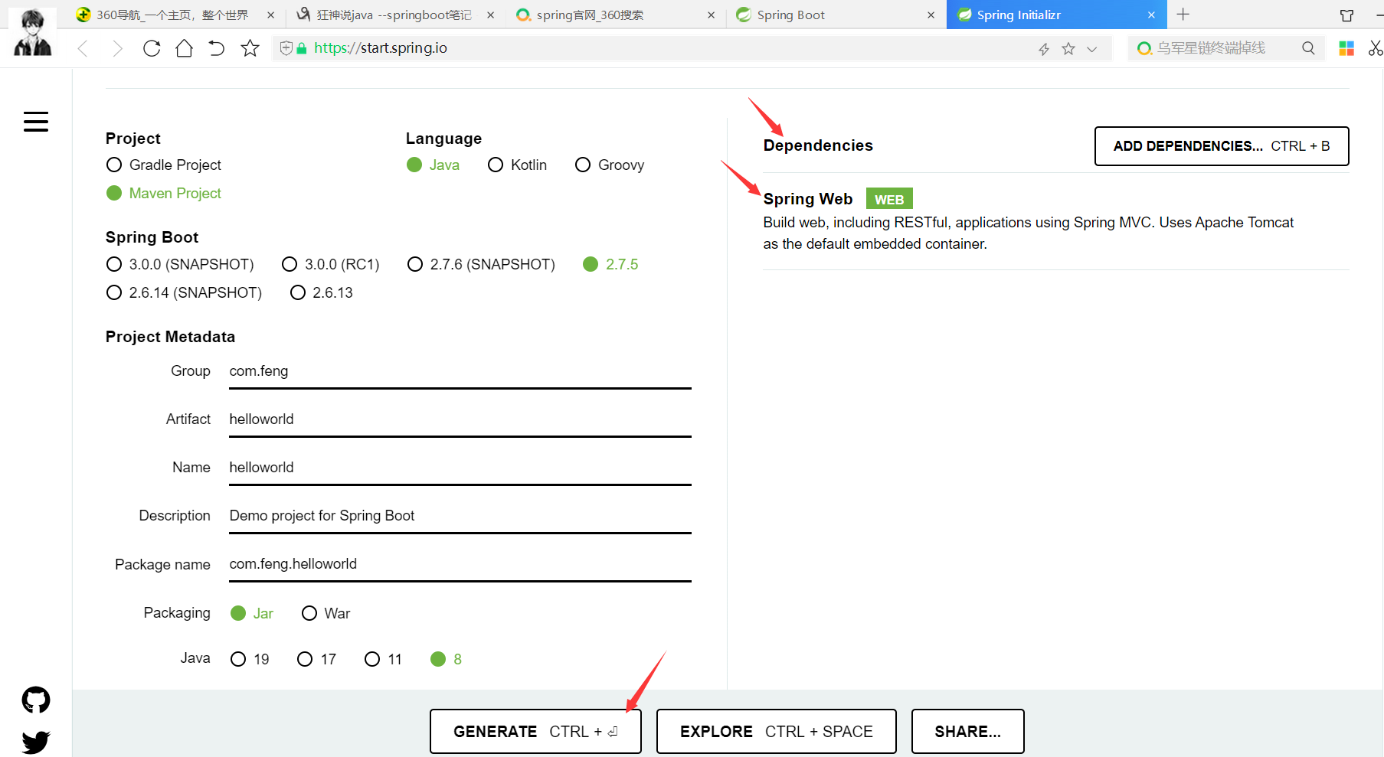Click the Group input field
The image size is (1384, 757).
click(460, 371)
